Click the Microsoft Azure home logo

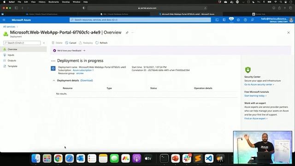(x=21, y=20)
